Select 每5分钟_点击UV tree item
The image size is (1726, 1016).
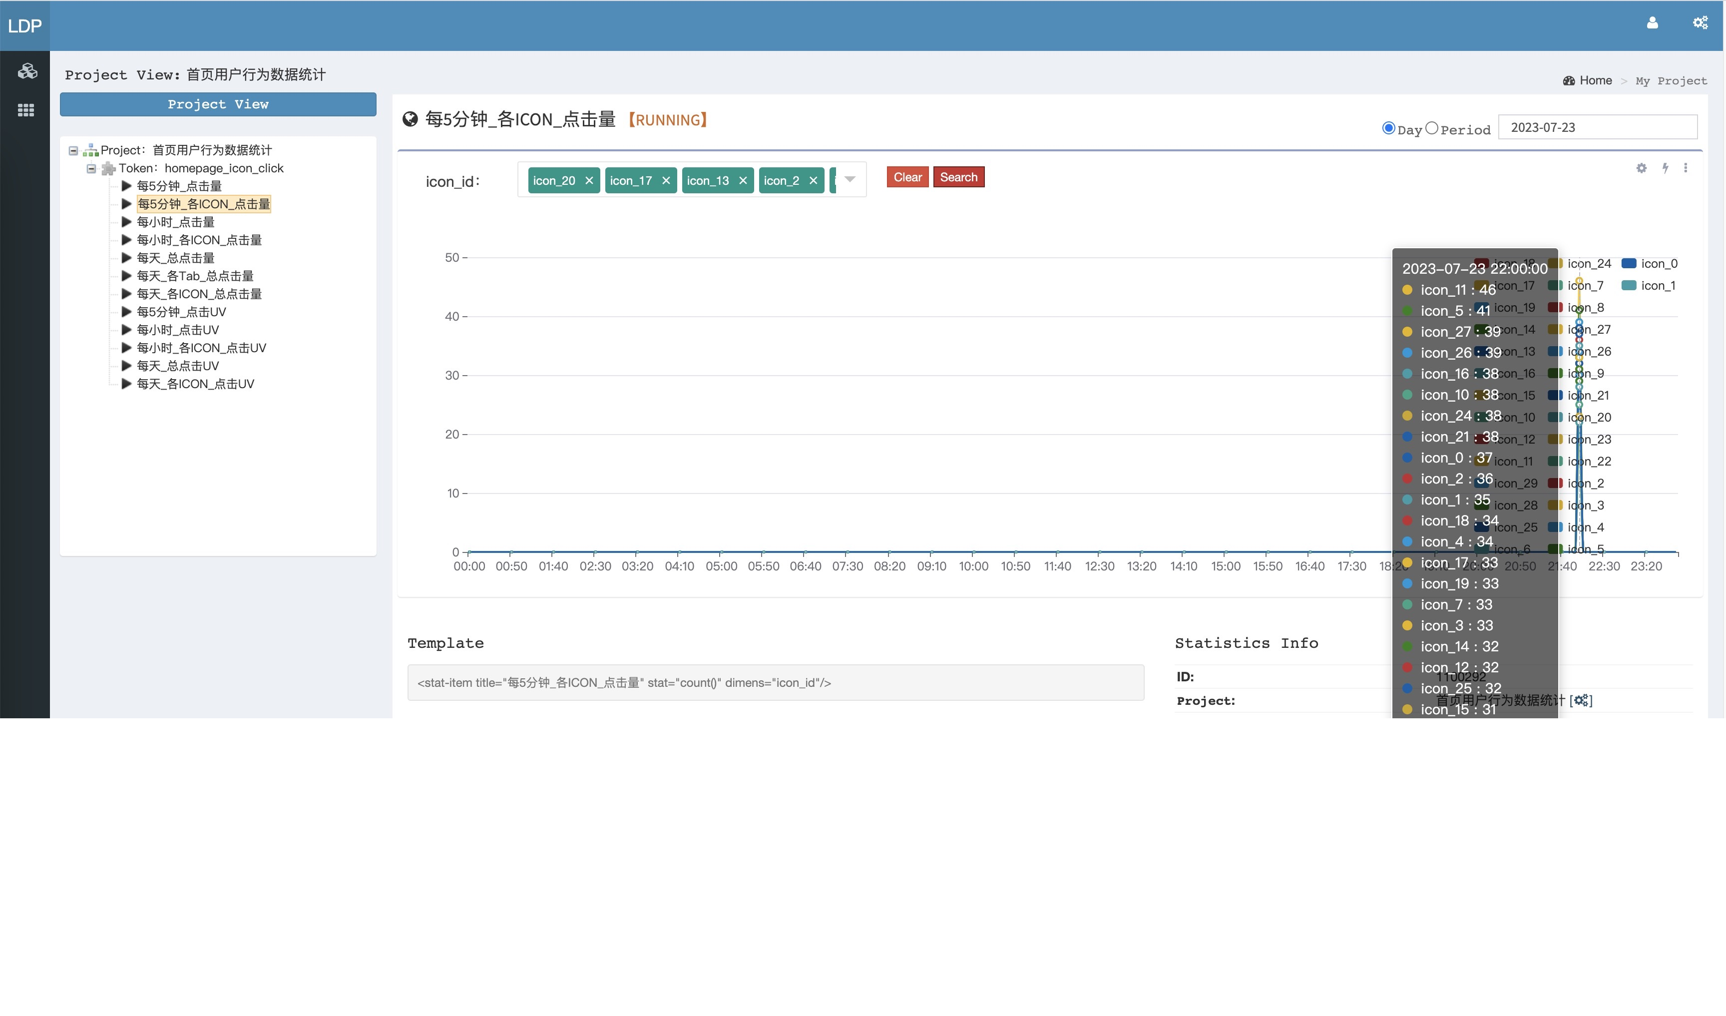pos(181,312)
